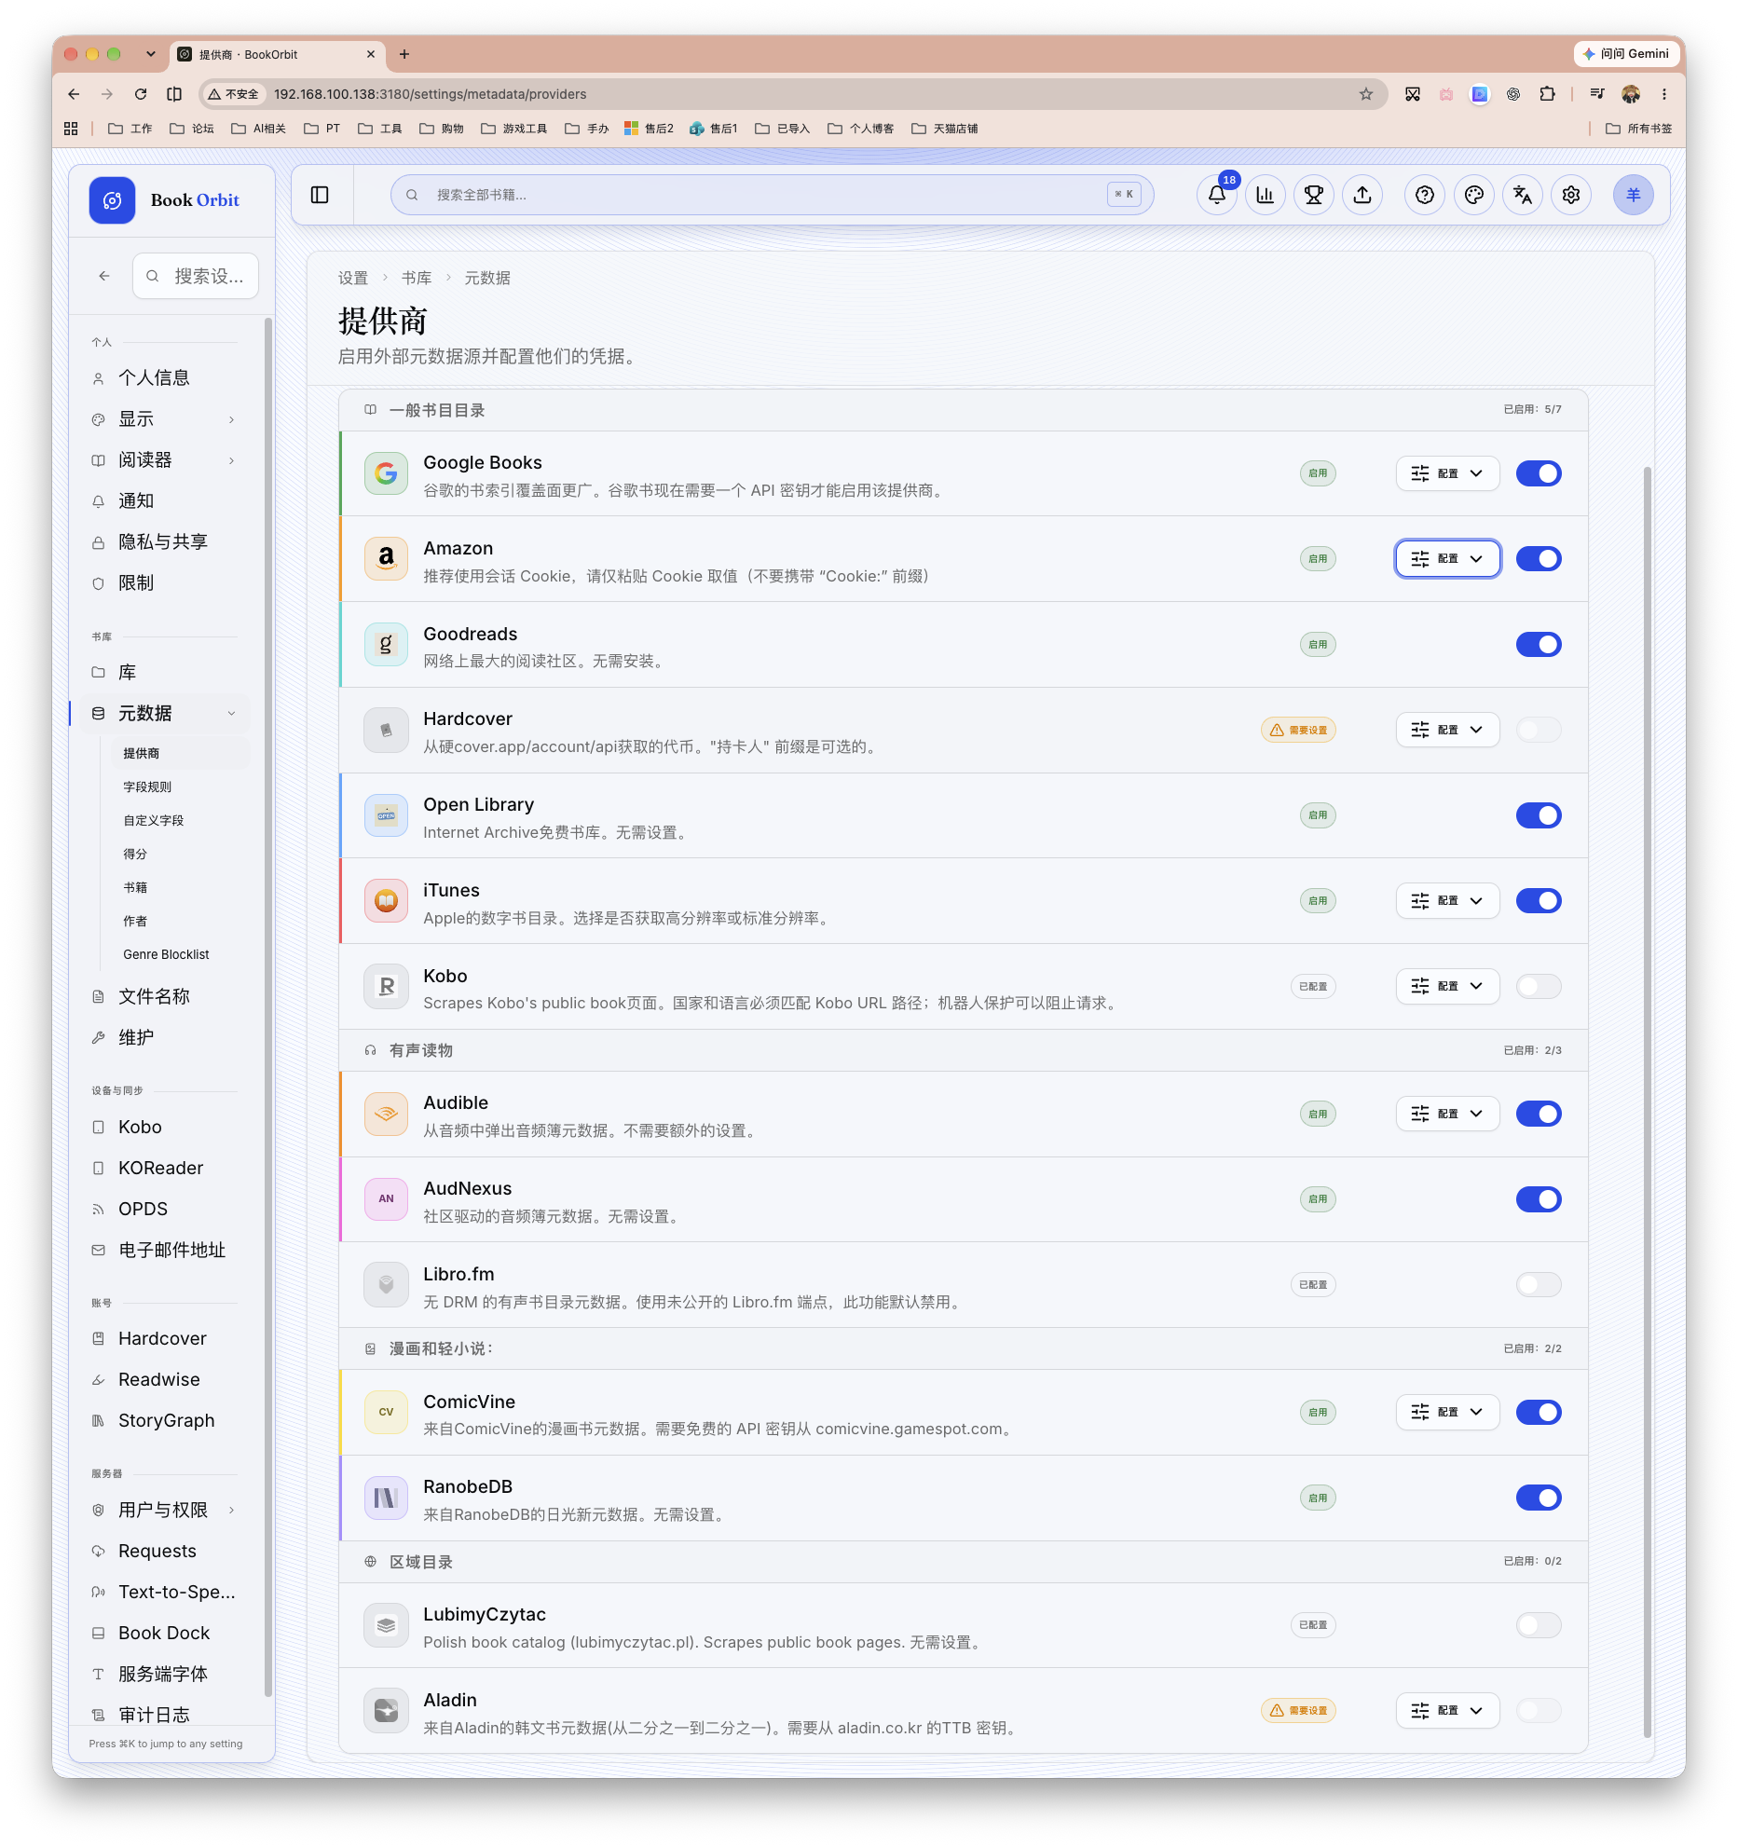Open the 工作 bookmarks folder

click(130, 129)
